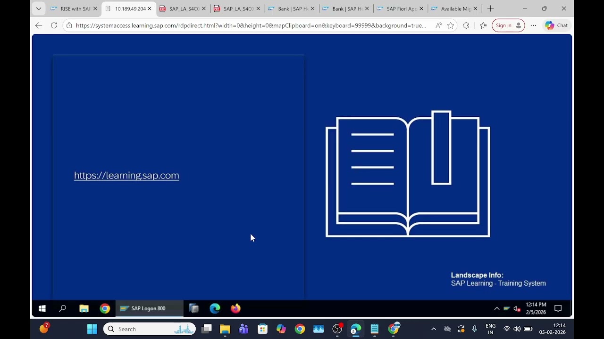Go back in the browser
The image size is (604, 339).
(x=39, y=25)
